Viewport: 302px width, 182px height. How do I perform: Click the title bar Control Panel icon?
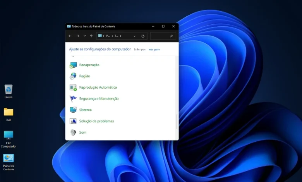point(69,26)
